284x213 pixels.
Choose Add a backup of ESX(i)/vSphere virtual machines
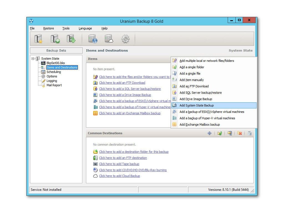click(214, 112)
